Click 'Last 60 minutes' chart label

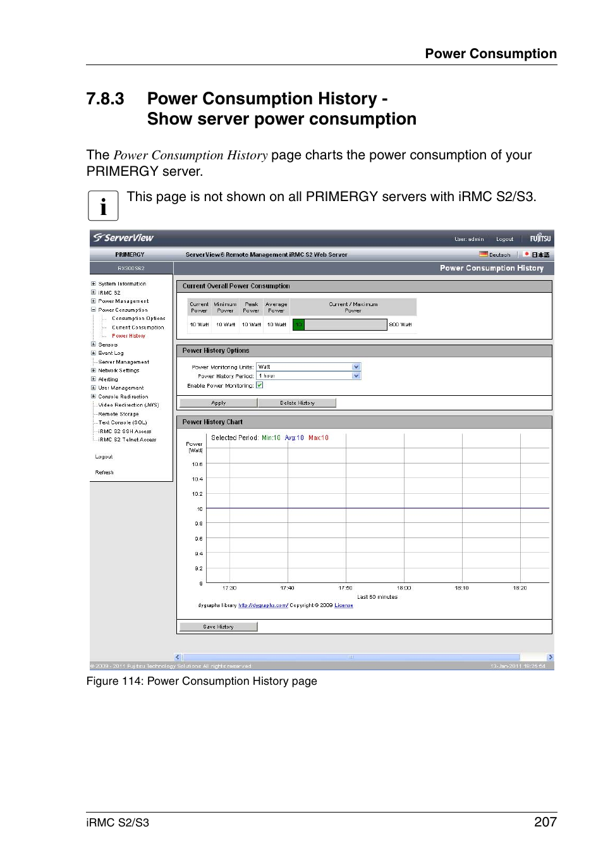click(x=377, y=597)
